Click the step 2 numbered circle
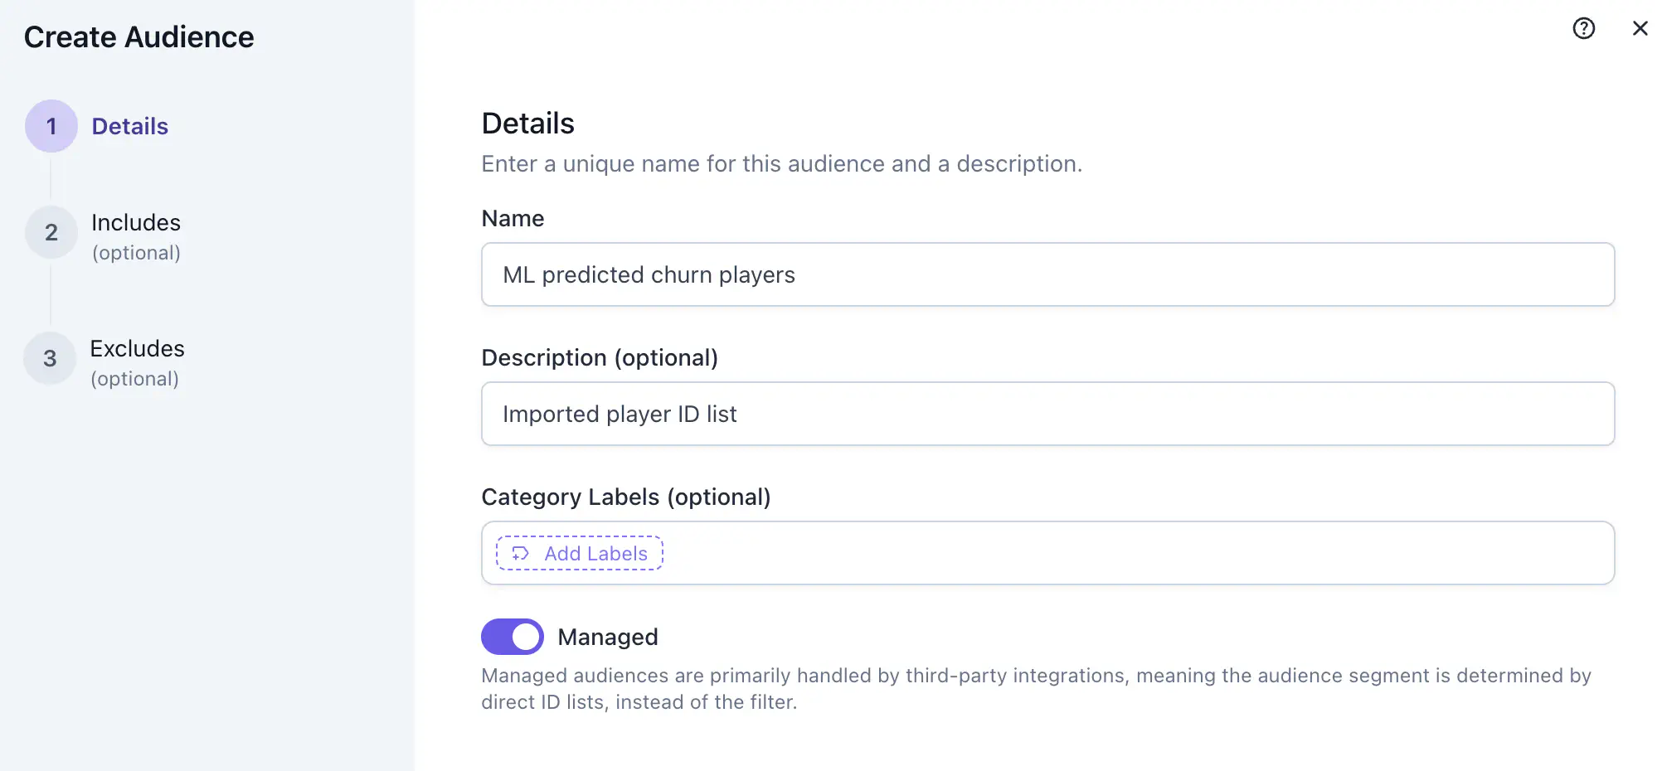 click(x=51, y=232)
